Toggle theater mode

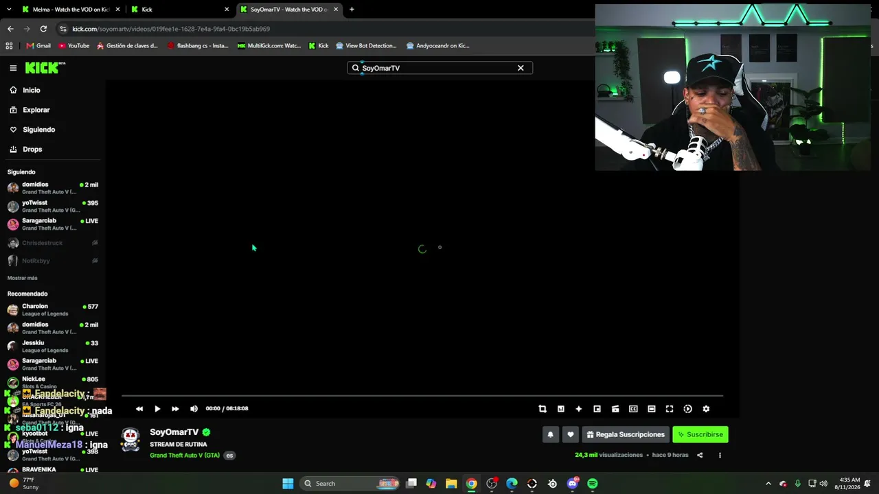click(x=652, y=409)
